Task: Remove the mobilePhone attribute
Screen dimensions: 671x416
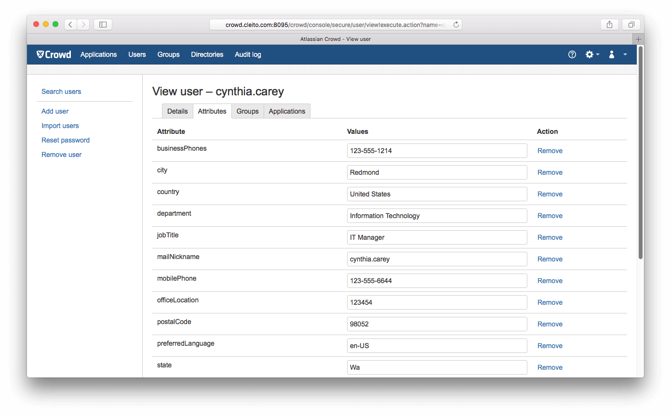Action: pyautogui.click(x=550, y=281)
